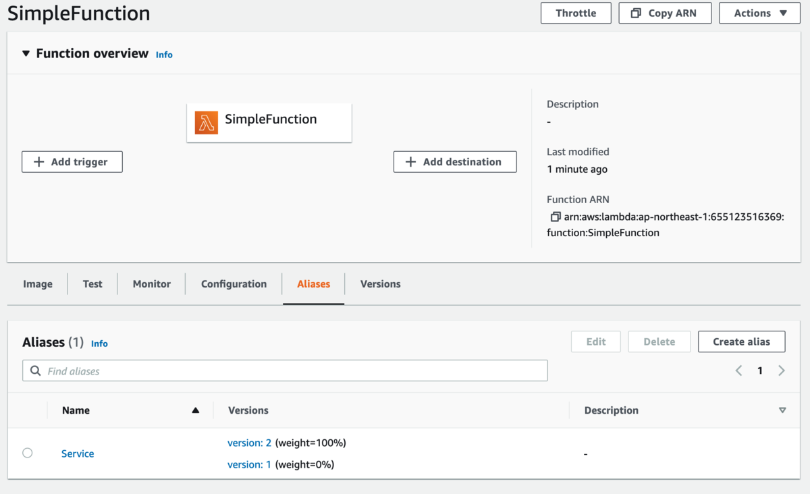Viewport: 810px width, 494px height.
Task: Open version: 2 link
Action: [250, 443]
